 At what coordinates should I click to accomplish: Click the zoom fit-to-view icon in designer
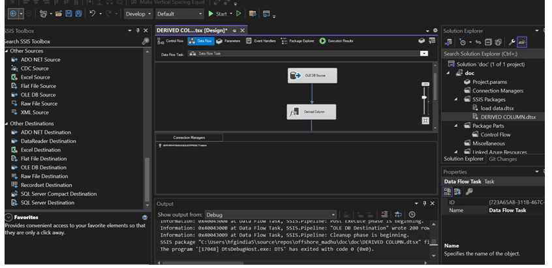(x=425, y=121)
